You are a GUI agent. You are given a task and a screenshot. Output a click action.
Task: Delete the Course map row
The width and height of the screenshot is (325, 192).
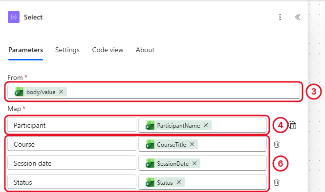277,144
